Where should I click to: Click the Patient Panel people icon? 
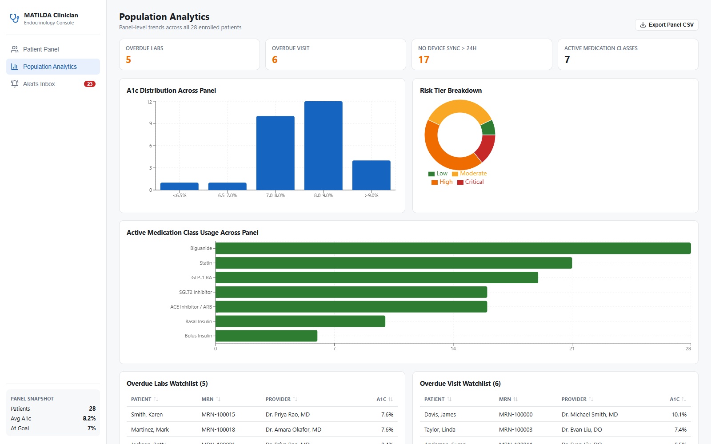tap(15, 49)
